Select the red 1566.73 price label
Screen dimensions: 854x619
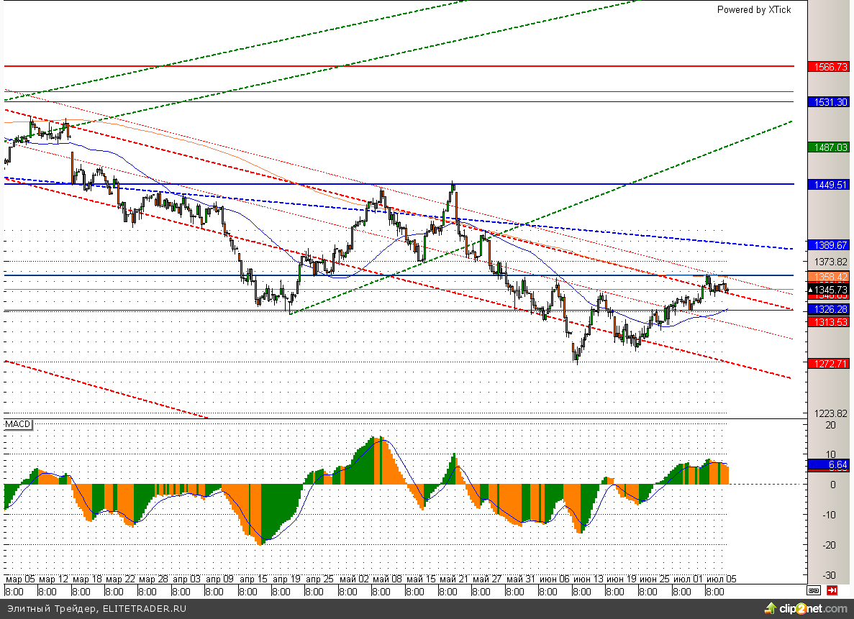[x=830, y=66]
